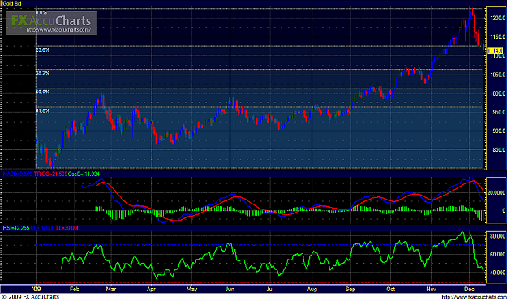Click the MACD=9.566 indicator readout
The width and height of the screenshot is (507, 301).
click(x=18, y=174)
